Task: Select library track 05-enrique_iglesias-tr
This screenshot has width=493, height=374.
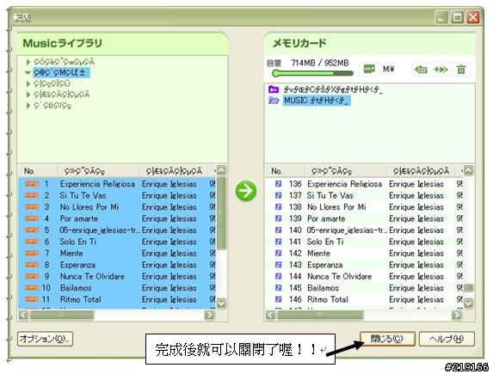Action: (117, 230)
